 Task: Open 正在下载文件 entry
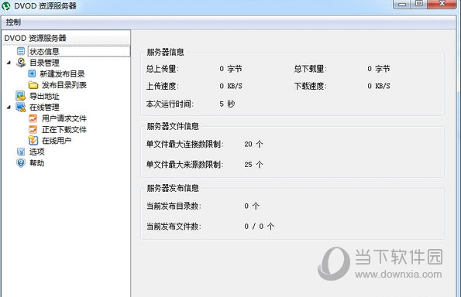click(64, 129)
